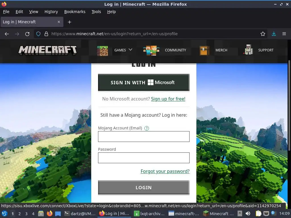Focus the Password field
Image resolution: width=291 pixels, height=218 pixels.
click(144, 158)
